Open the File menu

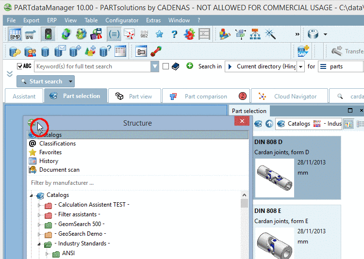click(11, 20)
